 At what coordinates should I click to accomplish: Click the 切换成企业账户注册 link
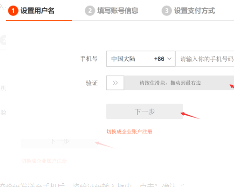coord(129,132)
